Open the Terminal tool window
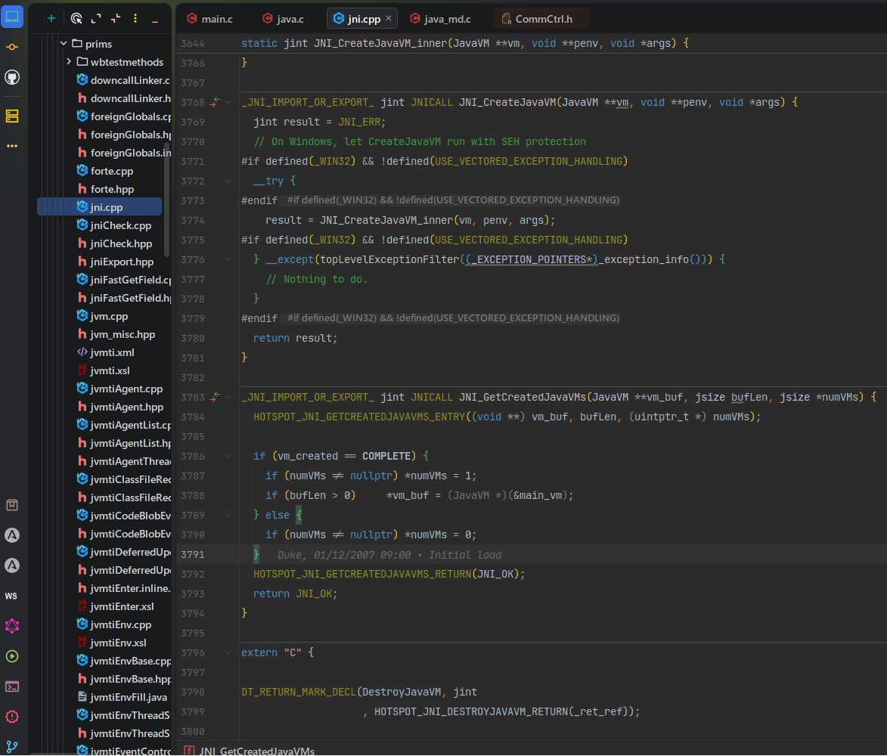The image size is (887, 756). [12, 686]
